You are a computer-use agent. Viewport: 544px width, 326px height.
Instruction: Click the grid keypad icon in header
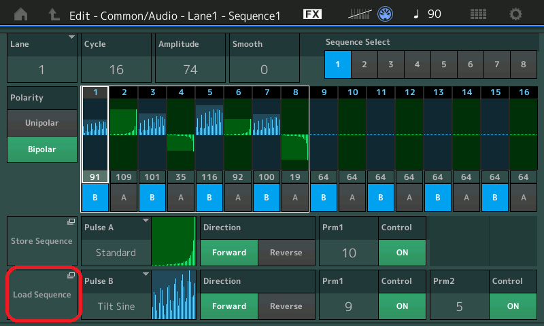(478, 14)
